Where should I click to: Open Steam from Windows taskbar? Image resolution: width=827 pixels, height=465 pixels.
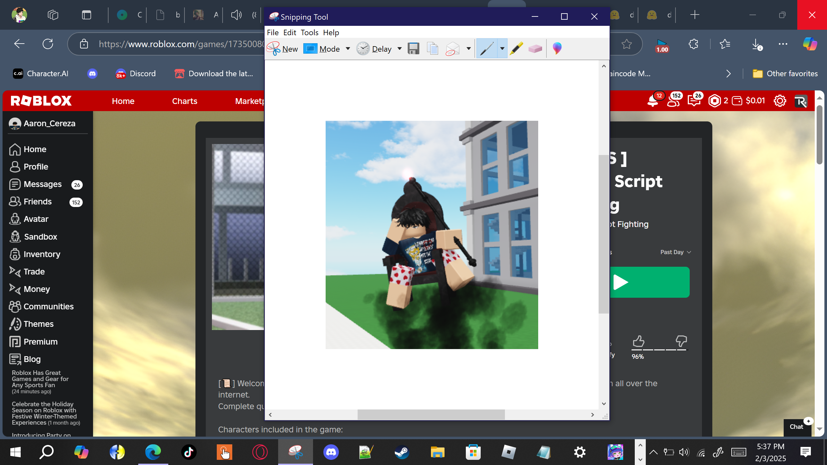(402, 452)
